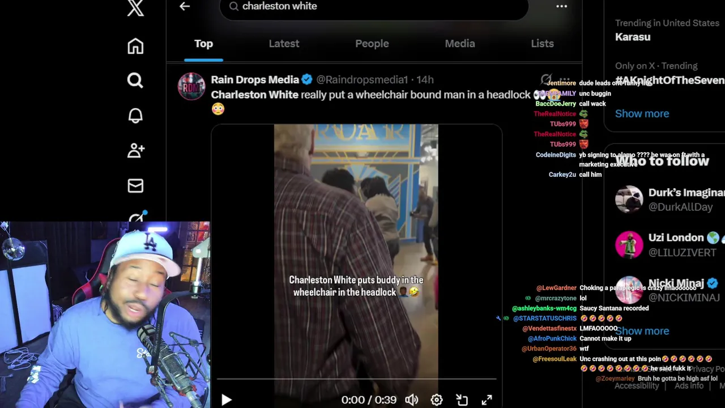This screenshot has height=408, width=725.
Task: Open the Karasu trending topic
Action: tap(633, 37)
